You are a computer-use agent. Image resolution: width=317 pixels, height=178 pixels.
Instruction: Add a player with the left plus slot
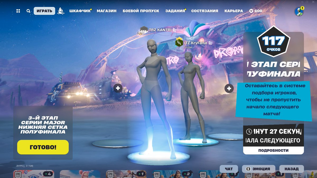pos(118,88)
